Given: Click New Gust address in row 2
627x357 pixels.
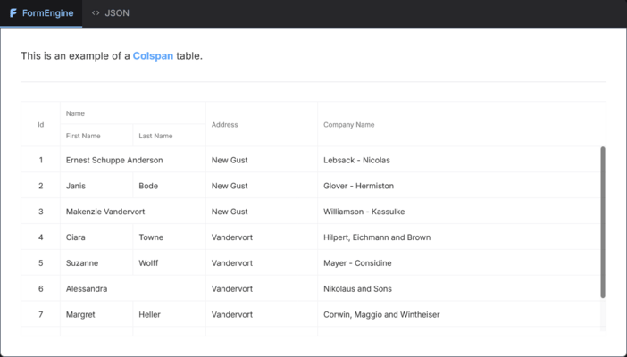Looking at the screenshot, I should click(262, 186).
